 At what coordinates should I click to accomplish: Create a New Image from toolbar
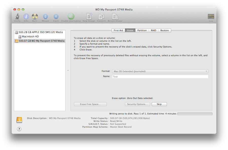[x=89, y=16]
